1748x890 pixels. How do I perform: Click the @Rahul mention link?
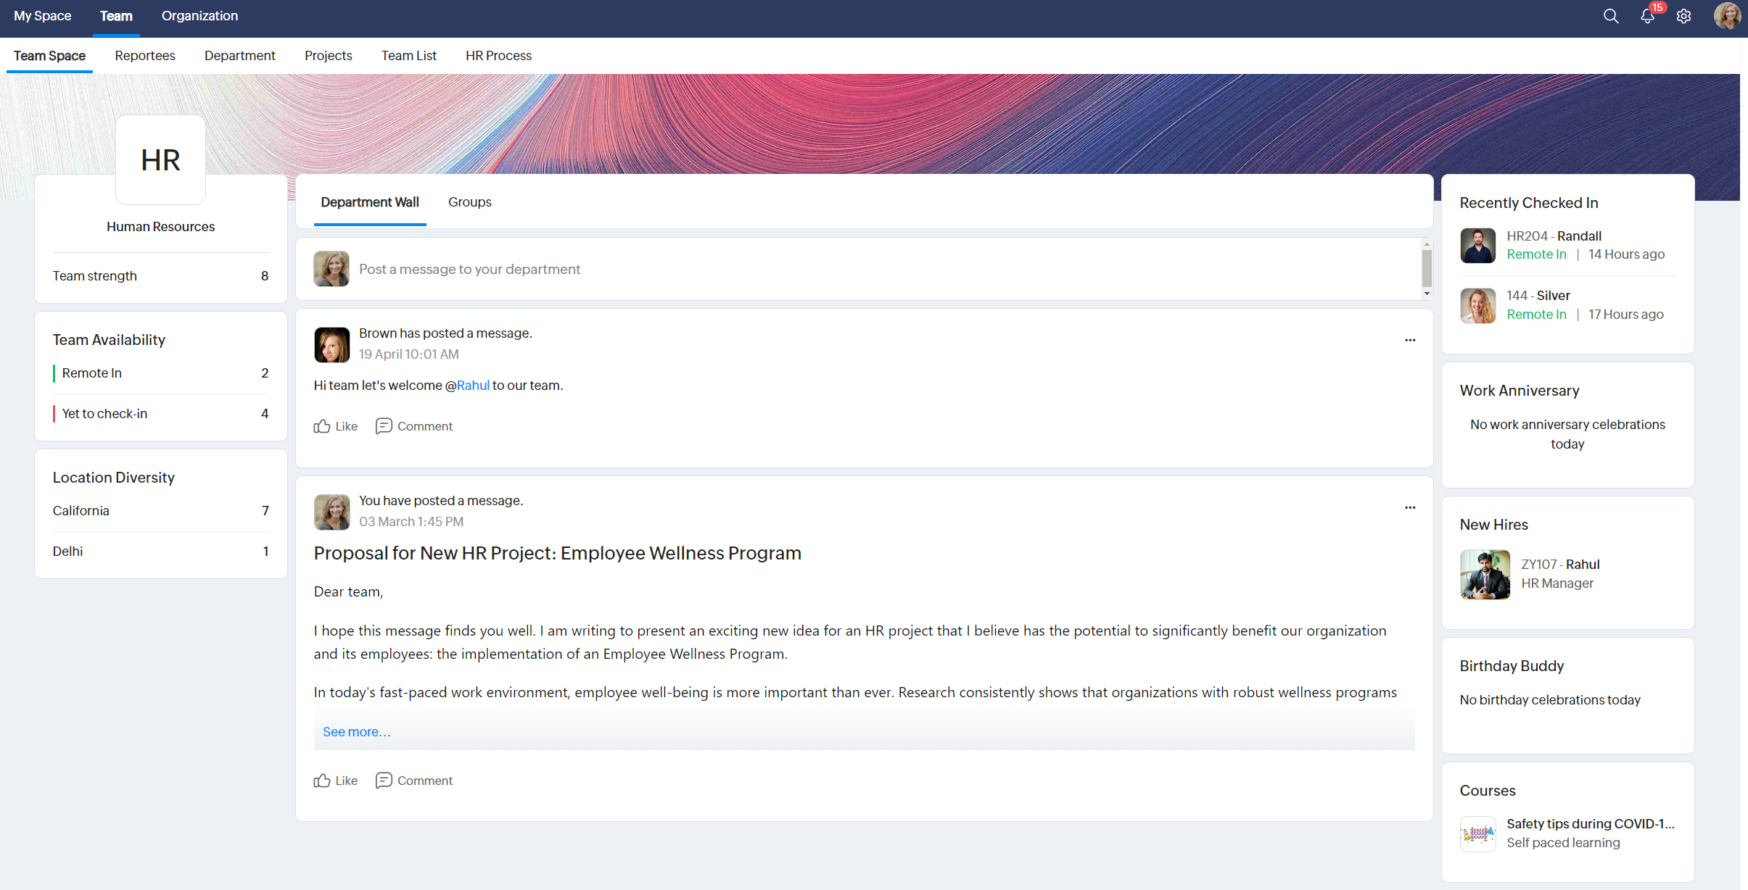point(472,386)
